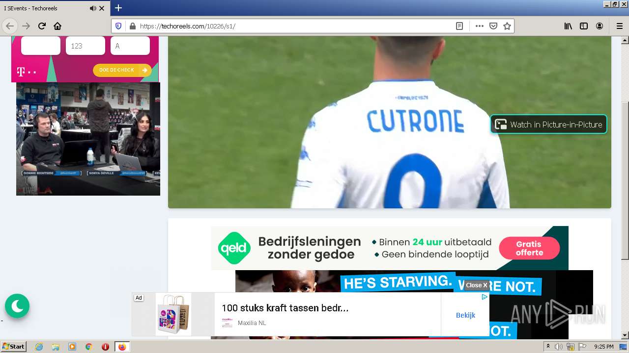Click the '100 stuks kraft tassen' headline

coord(285,308)
